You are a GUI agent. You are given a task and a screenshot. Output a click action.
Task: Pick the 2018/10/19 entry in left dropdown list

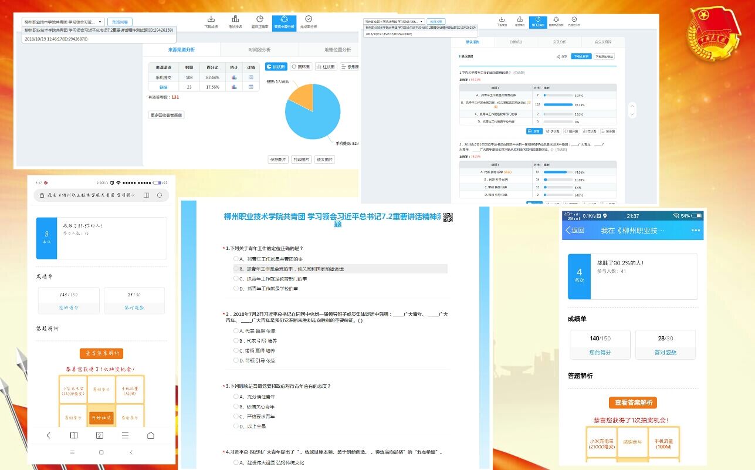(56, 39)
